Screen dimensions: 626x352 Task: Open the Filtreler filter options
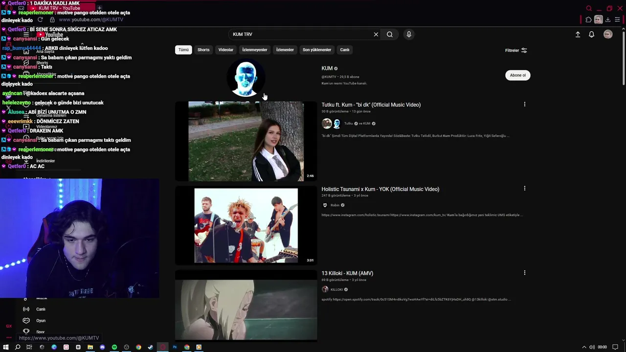[x=516, y=50]
